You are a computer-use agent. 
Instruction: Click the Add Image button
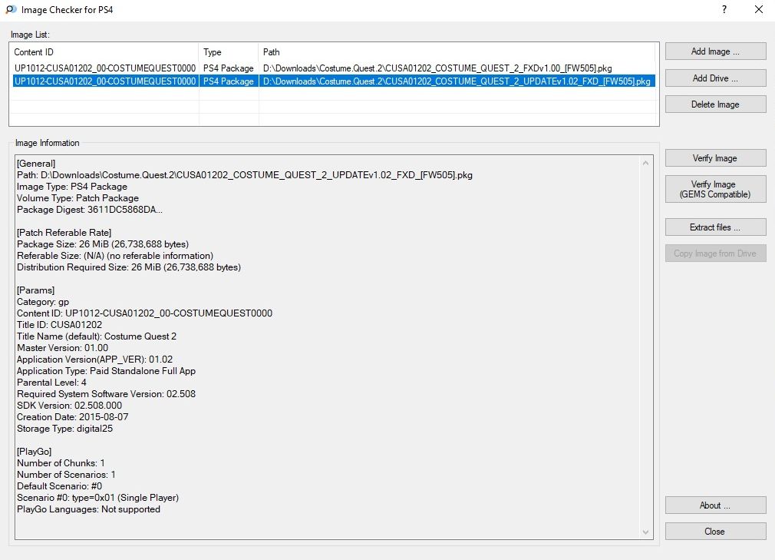tap(715, 51)
